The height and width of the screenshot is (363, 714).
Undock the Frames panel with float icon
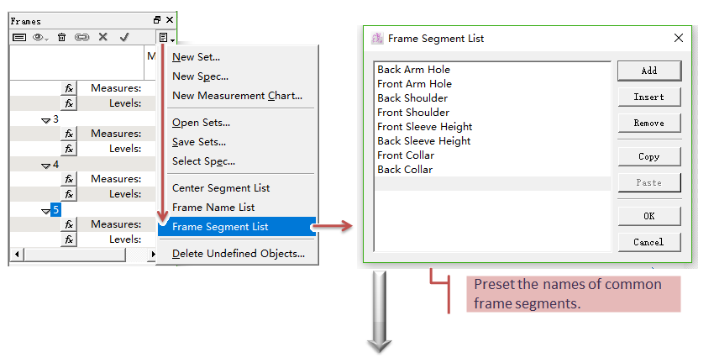[x=157, y=20]
